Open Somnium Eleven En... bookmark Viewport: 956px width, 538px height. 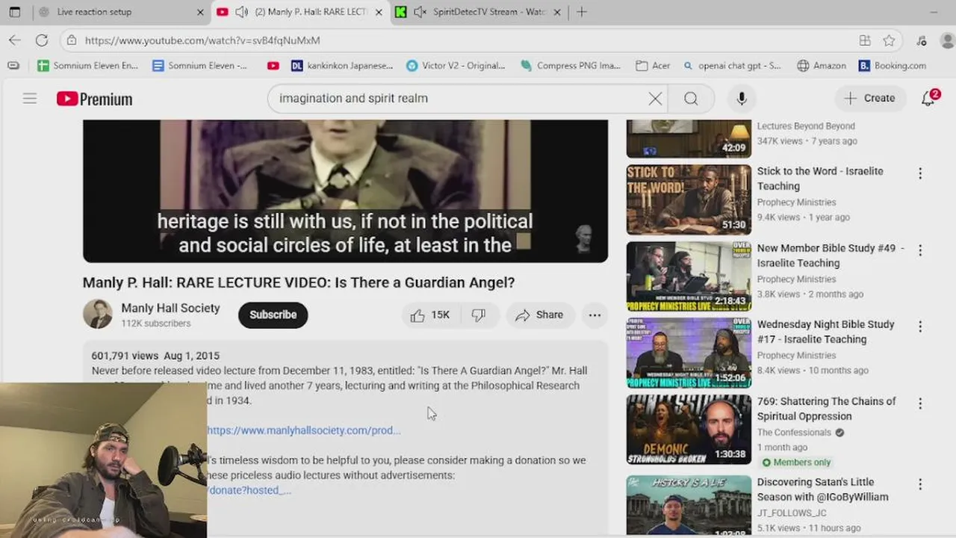87,66
